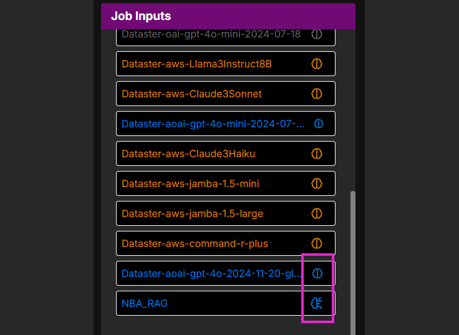The width and height of the screenshot is (459, 335).
Task: Click brain icon for Dataster-aws-jamba-1.5-large
Action: point(317,213)
